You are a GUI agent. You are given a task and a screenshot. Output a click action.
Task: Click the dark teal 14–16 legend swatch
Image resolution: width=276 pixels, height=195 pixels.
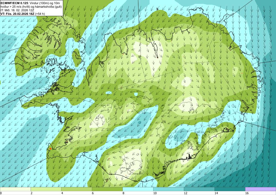tap(230, 189)
